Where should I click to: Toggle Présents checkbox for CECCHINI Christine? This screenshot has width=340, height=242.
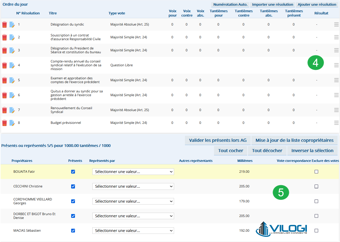point(73,186)
